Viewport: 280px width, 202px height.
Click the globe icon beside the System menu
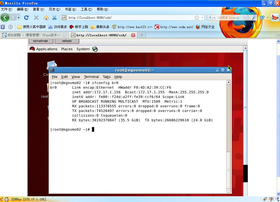[94, 49]
